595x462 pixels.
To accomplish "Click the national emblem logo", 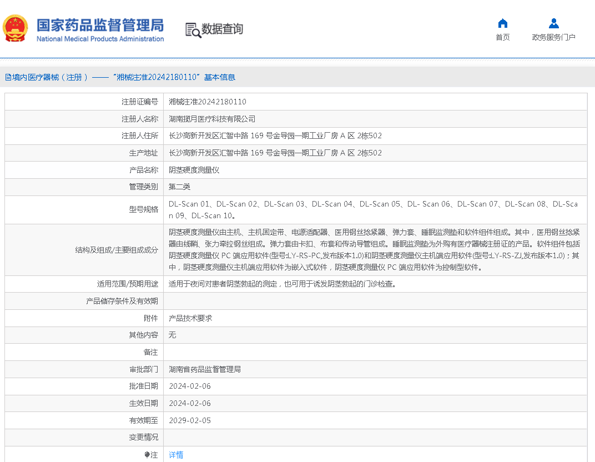I will click(x=16, y=28).
